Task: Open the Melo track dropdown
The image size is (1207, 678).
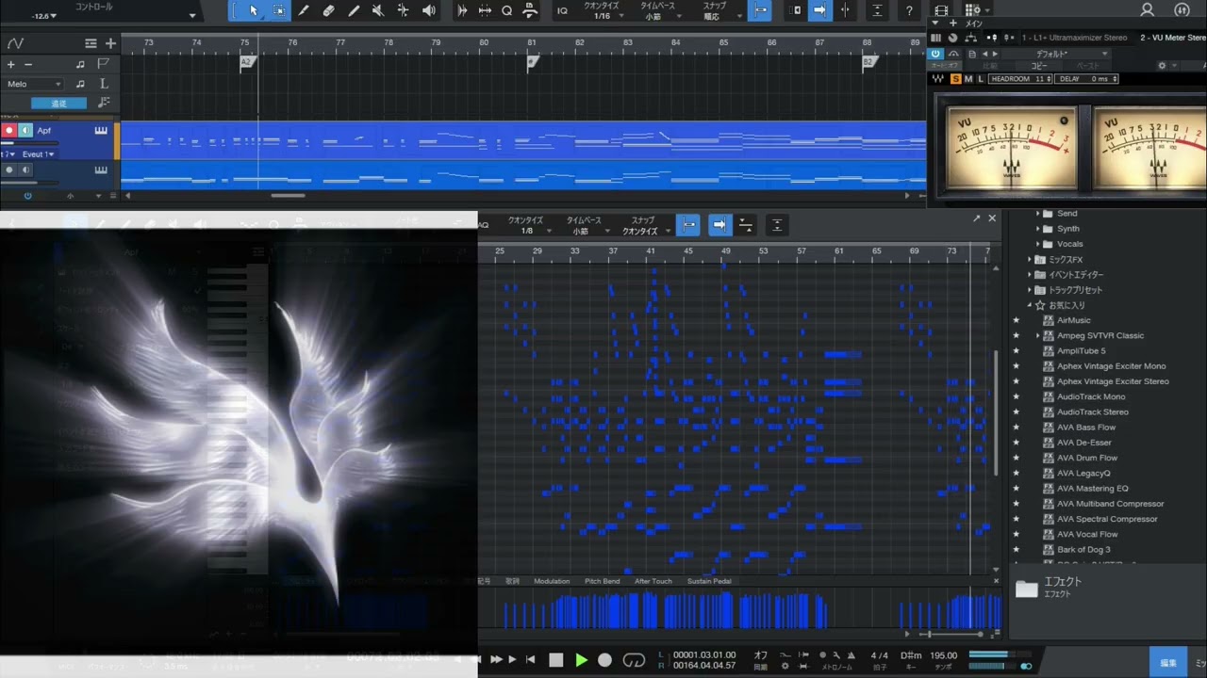Action: (x=33, y=84)
